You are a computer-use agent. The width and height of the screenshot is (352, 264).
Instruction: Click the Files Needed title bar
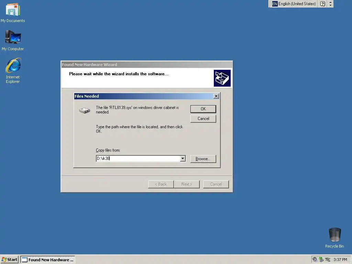144,96
